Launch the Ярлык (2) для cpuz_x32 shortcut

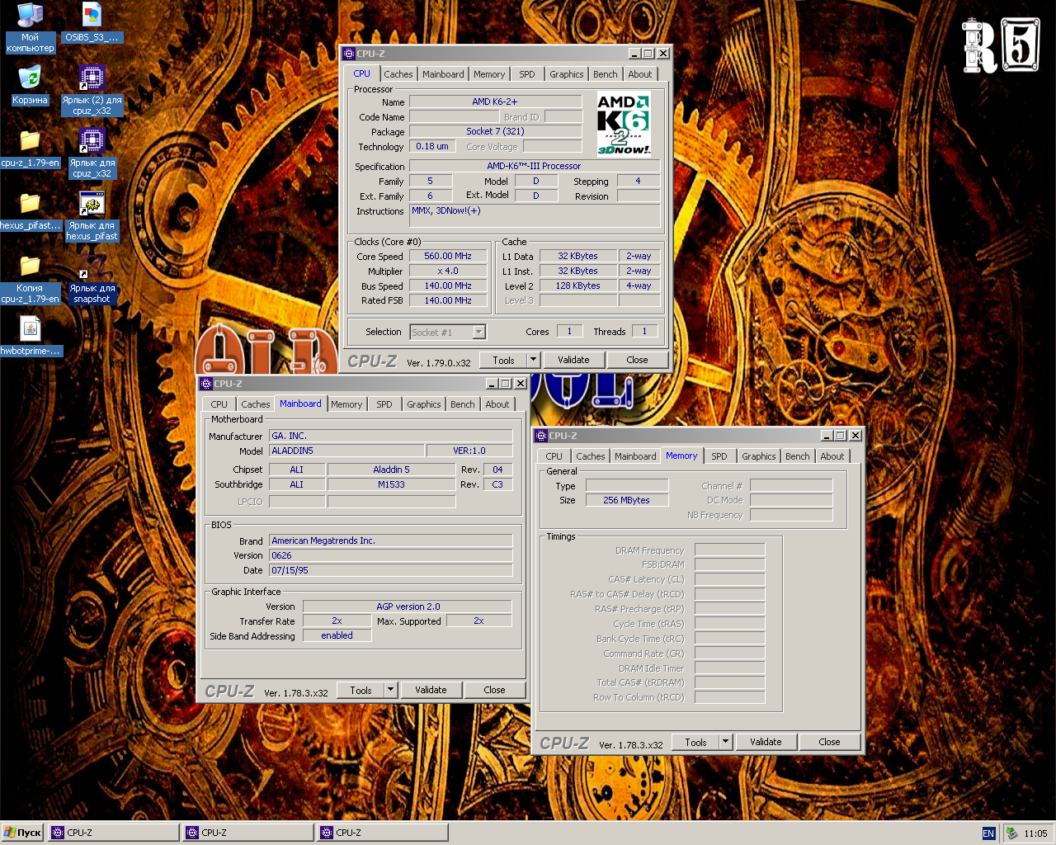[92, 91]
